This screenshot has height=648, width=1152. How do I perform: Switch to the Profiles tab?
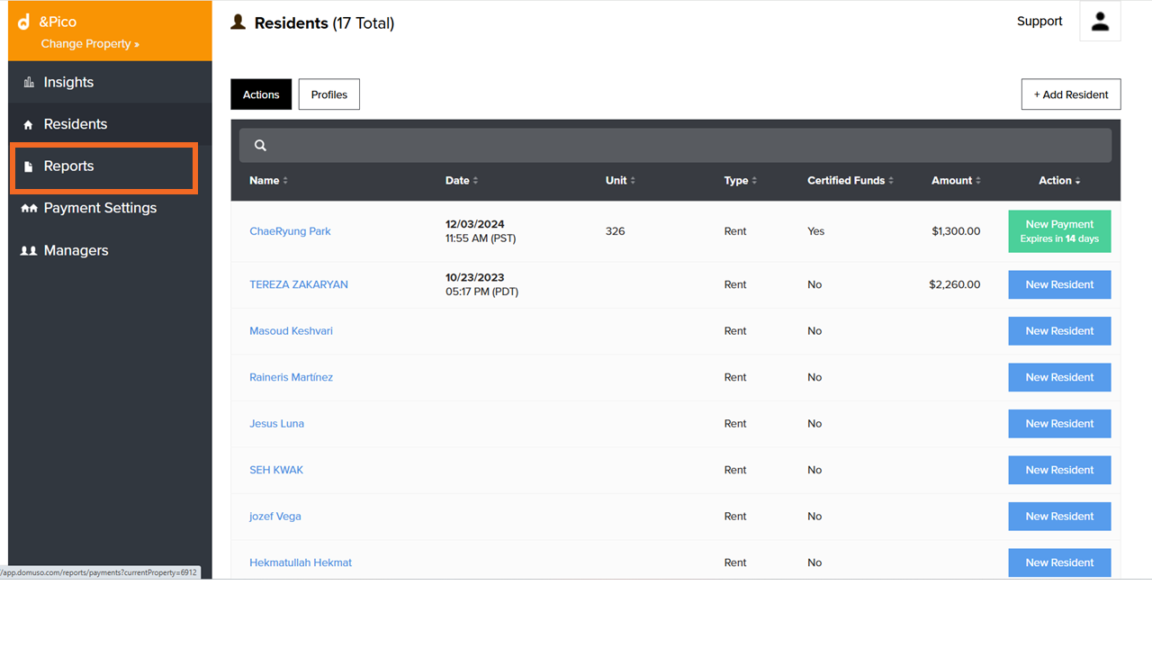(328, 94)
